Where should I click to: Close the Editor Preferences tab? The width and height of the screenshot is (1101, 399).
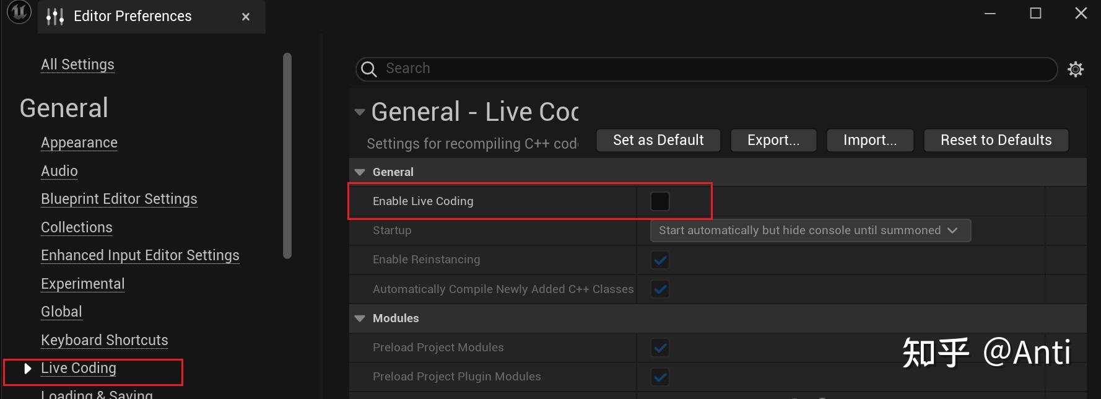tap(246, 17)
